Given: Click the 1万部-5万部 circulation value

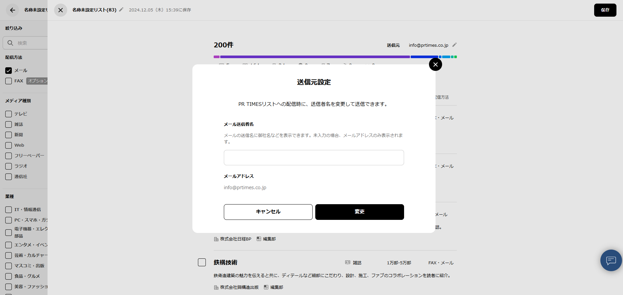Looking at the screenshot, I should click(399, 263).
